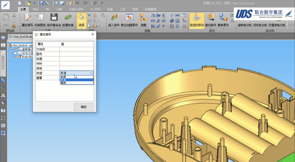The width and height of the screenshot is (295, 162).
Task: Click the 确定 button in 属性填写 dialog
Action: coord(84,107)
